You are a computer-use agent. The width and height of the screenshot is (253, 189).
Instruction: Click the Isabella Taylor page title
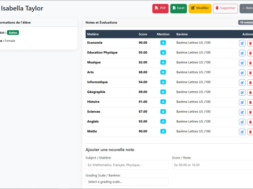click(x=22, y=8)
